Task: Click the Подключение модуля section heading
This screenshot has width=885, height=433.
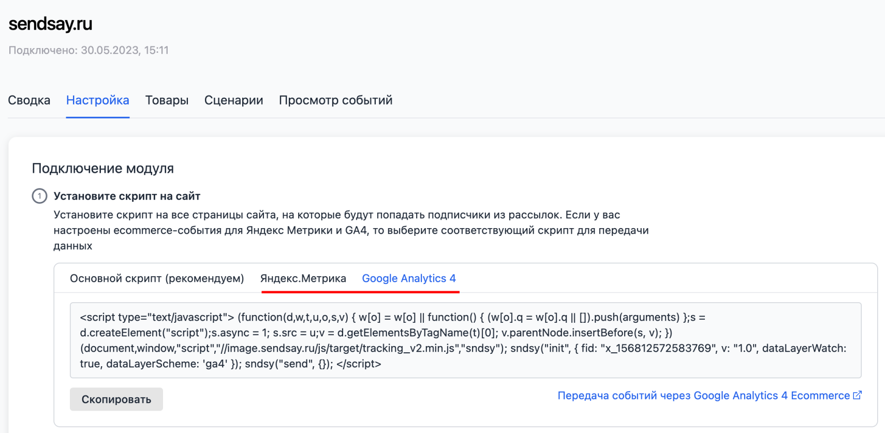Action: tap(102, 169)
